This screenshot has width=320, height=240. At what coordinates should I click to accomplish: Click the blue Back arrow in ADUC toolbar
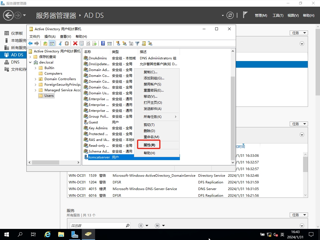click(30, 43)
